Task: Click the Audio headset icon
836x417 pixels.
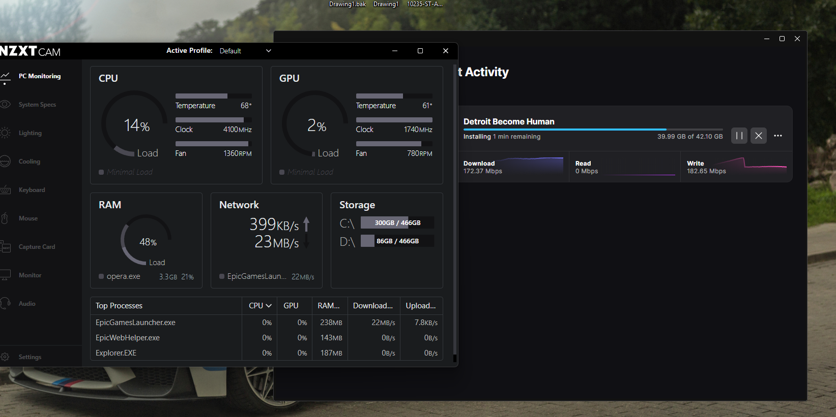Action: tap(5, 304)
